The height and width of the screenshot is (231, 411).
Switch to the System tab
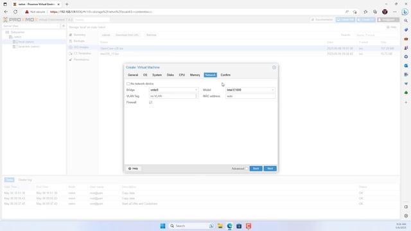(x=157, y=75)
